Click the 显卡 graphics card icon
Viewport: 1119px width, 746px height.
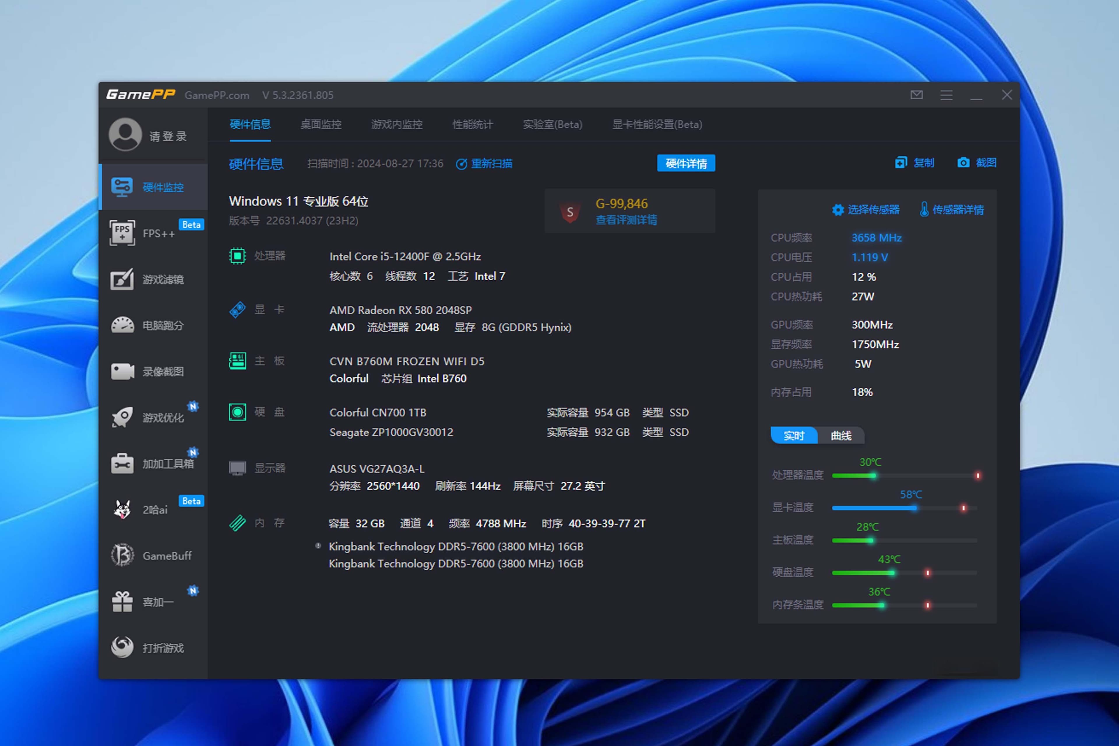coord(237,310)
